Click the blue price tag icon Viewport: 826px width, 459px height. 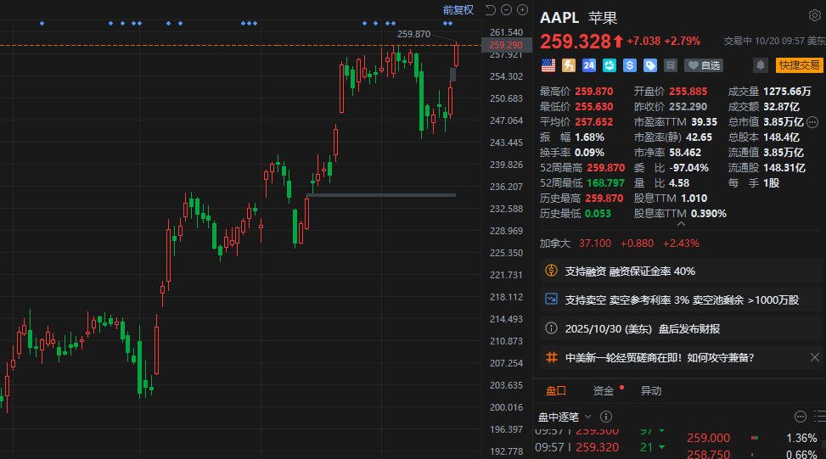click(650, 64)
